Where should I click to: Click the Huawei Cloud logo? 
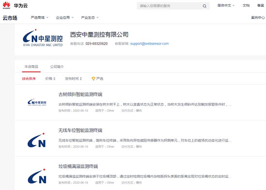15,5
